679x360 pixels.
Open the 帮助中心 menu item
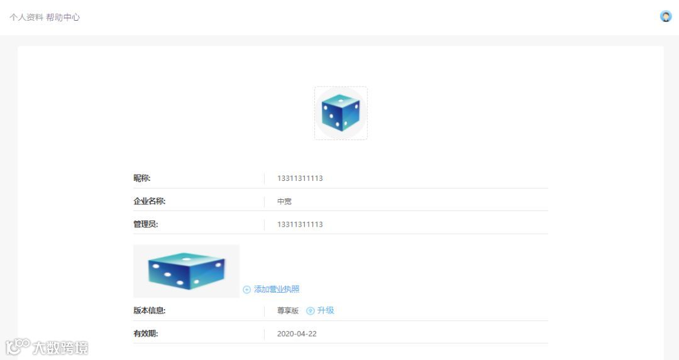coord(63,18)
